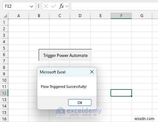Screen dimensions: 158x122
Task: Click the 'Flow Triggered Successfully!' message text
Action: point(64,87)
